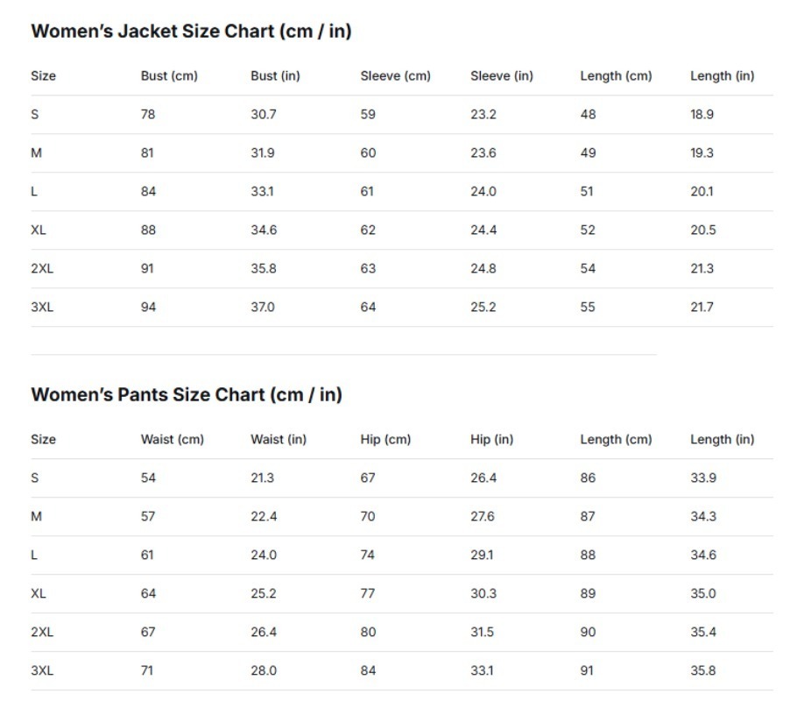This screenshot has width=790, height=701.
Task: Click jacket size S bust value 78
Action: pos(148,115)
